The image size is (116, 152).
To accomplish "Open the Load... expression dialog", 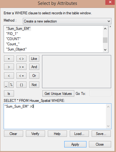I will [x=79, y=134].
